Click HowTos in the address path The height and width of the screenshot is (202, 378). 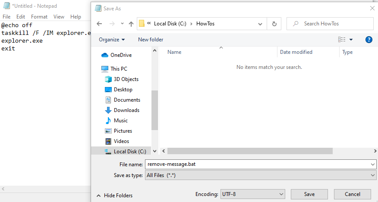205,24
